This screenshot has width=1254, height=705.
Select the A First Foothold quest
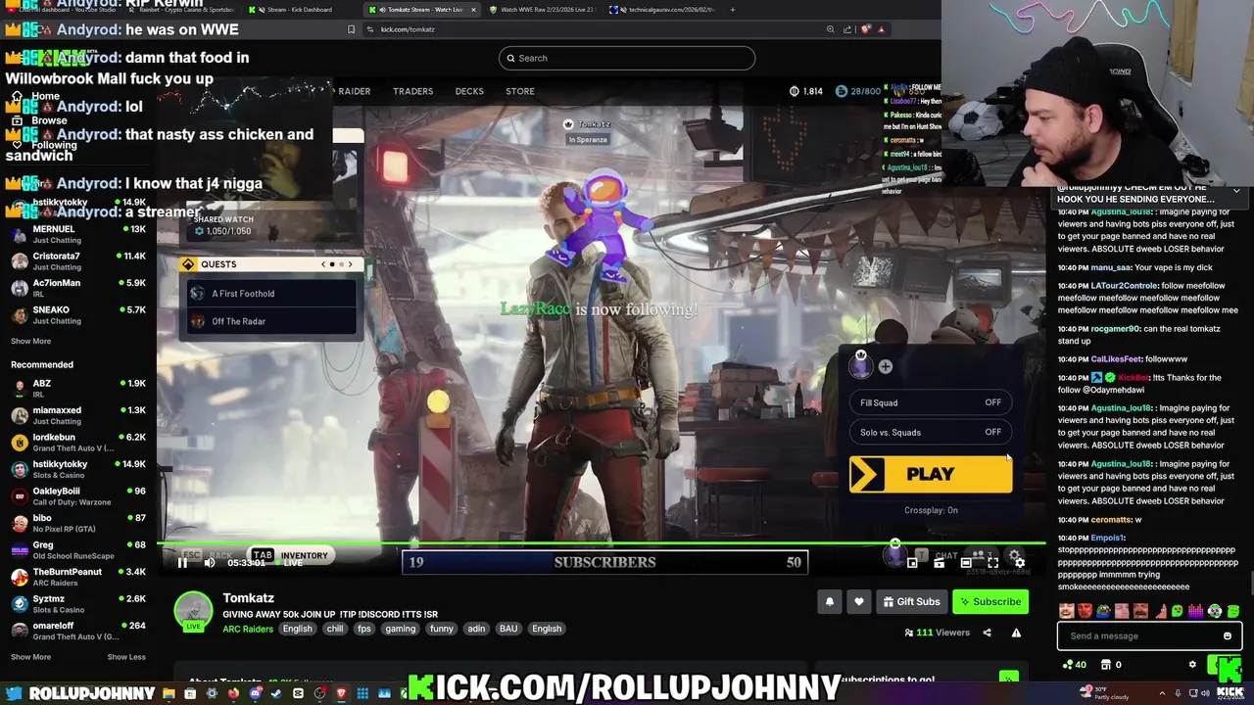click(x=270, y=294)
